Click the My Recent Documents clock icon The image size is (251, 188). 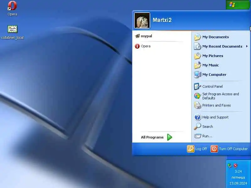pyautogui.click(x=197, y=46)
